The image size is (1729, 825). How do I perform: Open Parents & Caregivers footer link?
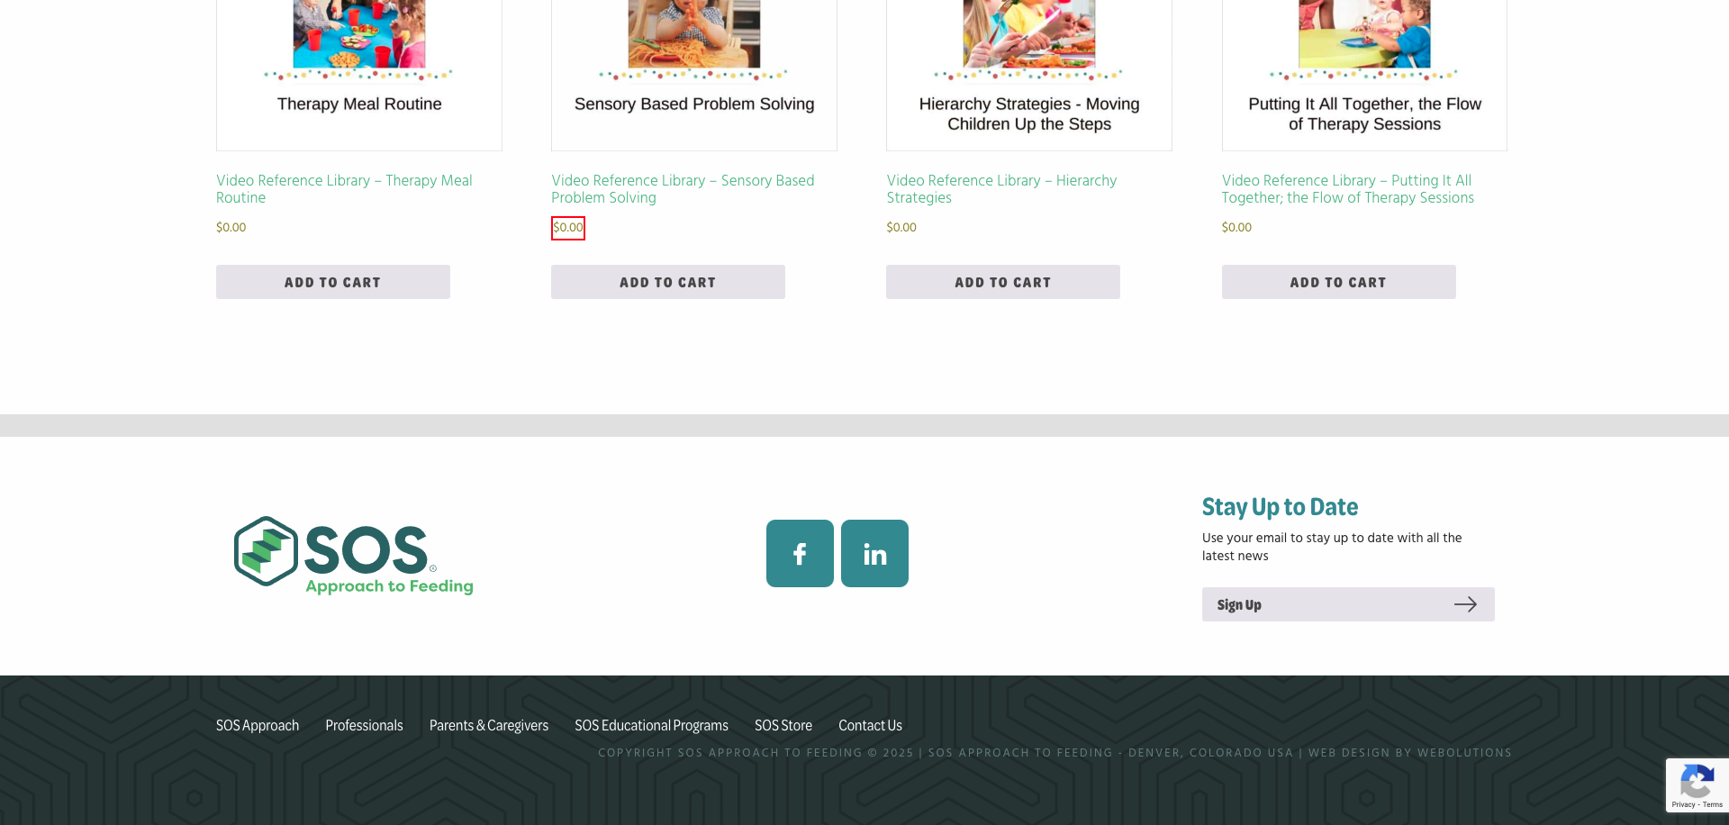(489, 725)
